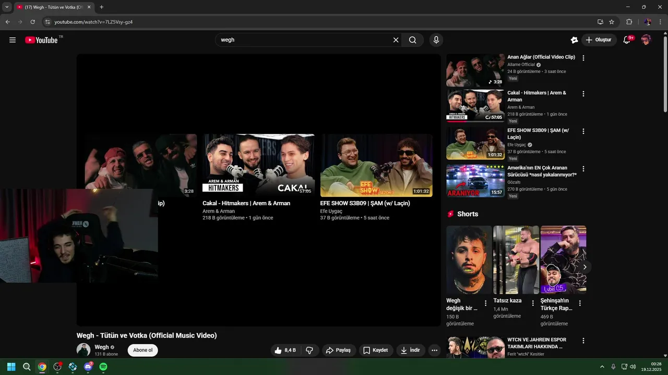Open options menu for WTCN VE JAHREIN video
The height and width of the screenshot is (375, 668).
click(583, 341)
